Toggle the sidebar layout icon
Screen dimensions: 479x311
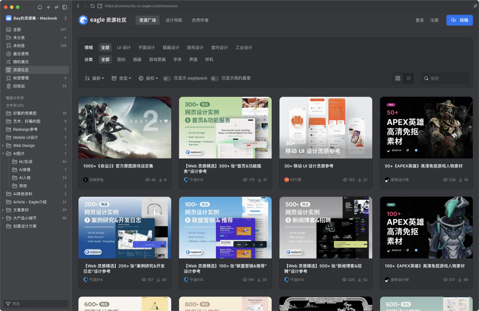point(65,7)
